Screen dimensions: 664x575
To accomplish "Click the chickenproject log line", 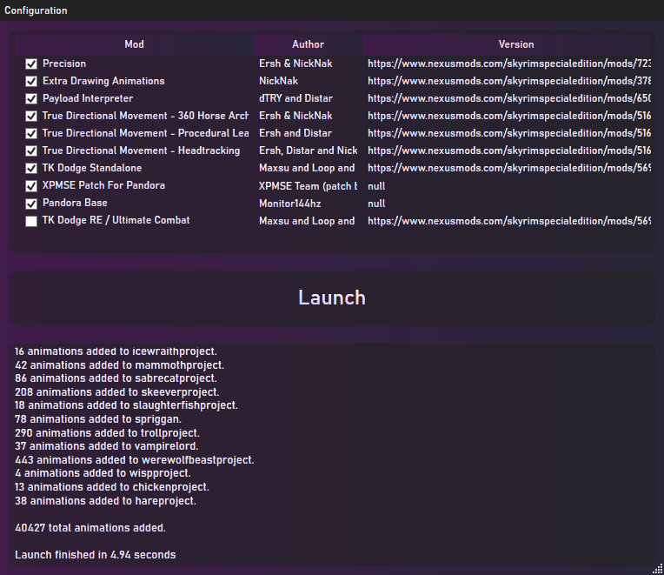I will [112, 487].
